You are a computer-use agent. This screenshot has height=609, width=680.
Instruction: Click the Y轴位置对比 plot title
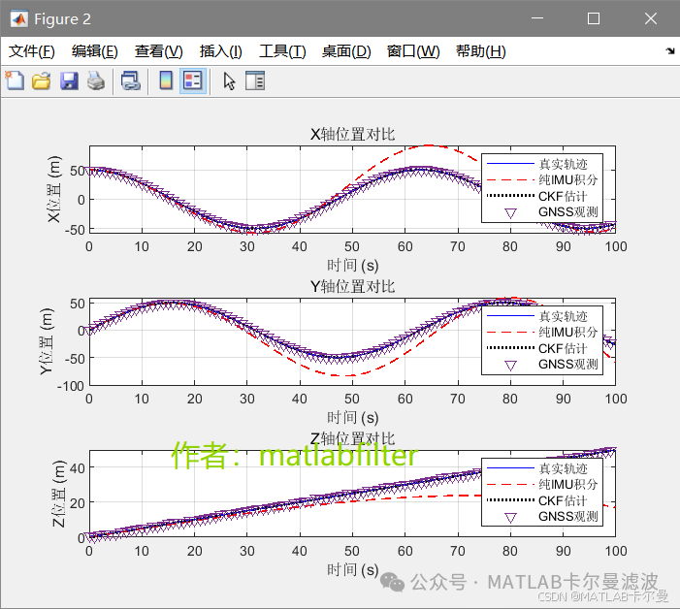coord(352,286)
